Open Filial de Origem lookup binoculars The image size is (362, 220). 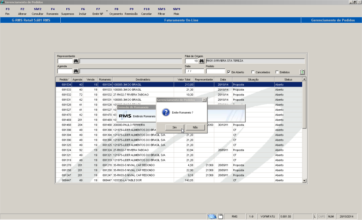pyautogui.click(x=202, y=61)
